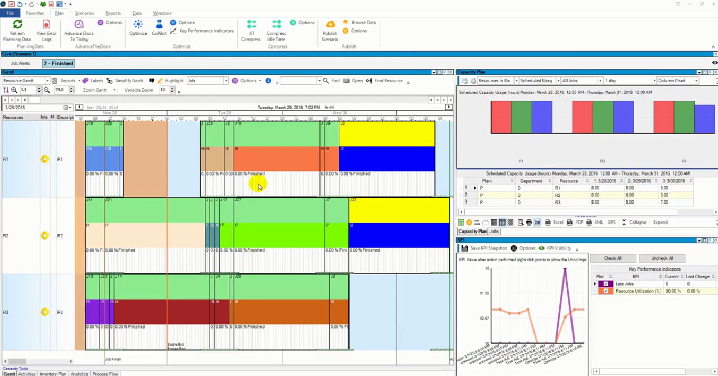This screenshot has width=718, height=376.
Task: Click the Refresh Planning Data icon
Action: (17, 25)
